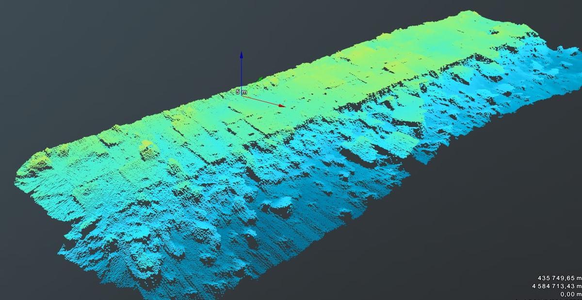Click the blue vertical axis shaft
The width and height of the screenshot is (582, 300).
coord(241,73)
